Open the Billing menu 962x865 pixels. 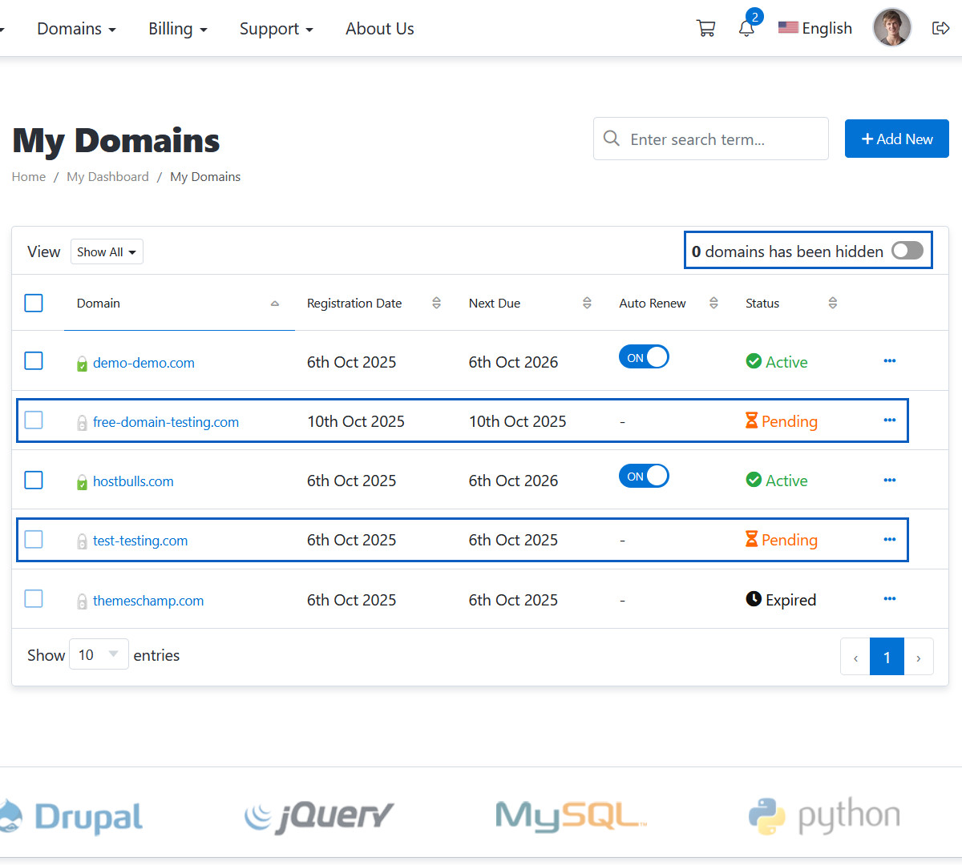point(177,29)
